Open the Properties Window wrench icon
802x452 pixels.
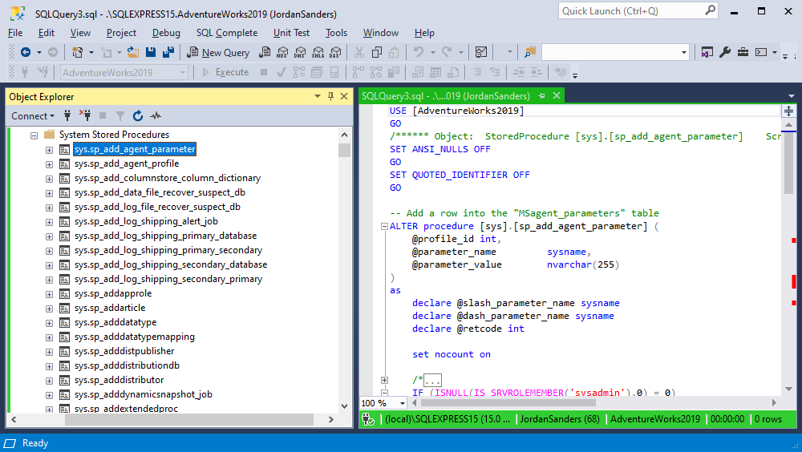click(x=725, y=52)
